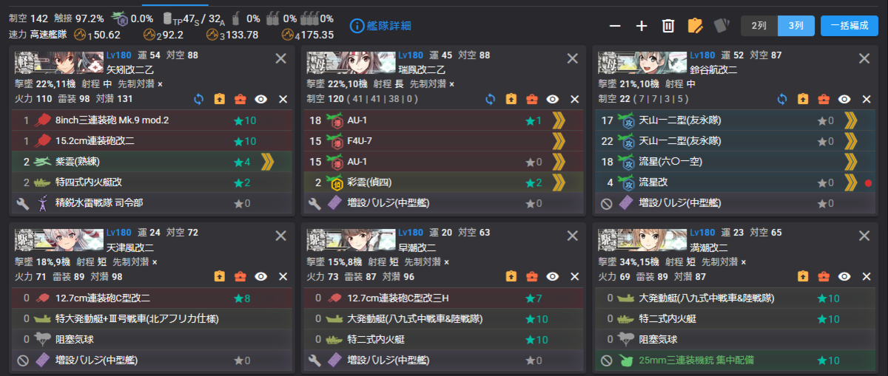Image resolution: width=888 pixels, height=376 pixels.
Task: Toggle the eye icon for 満潮改二
Action: [x=844, y=276]
